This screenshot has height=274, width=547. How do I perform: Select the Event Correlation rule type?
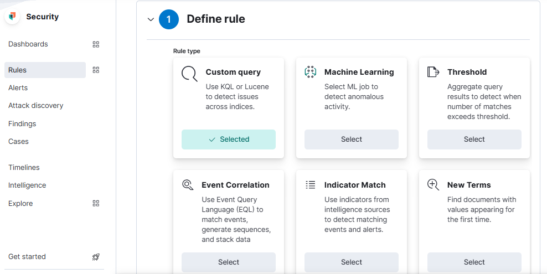(229, 262)
